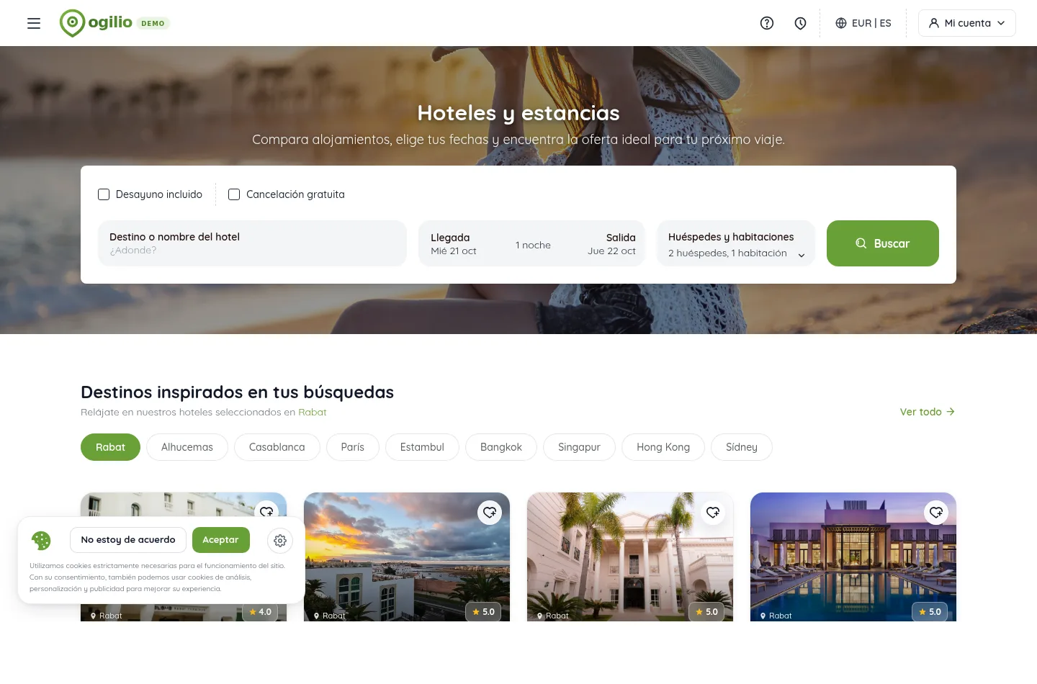
Task: Select the Sídney destination tab
Action: 742,447
